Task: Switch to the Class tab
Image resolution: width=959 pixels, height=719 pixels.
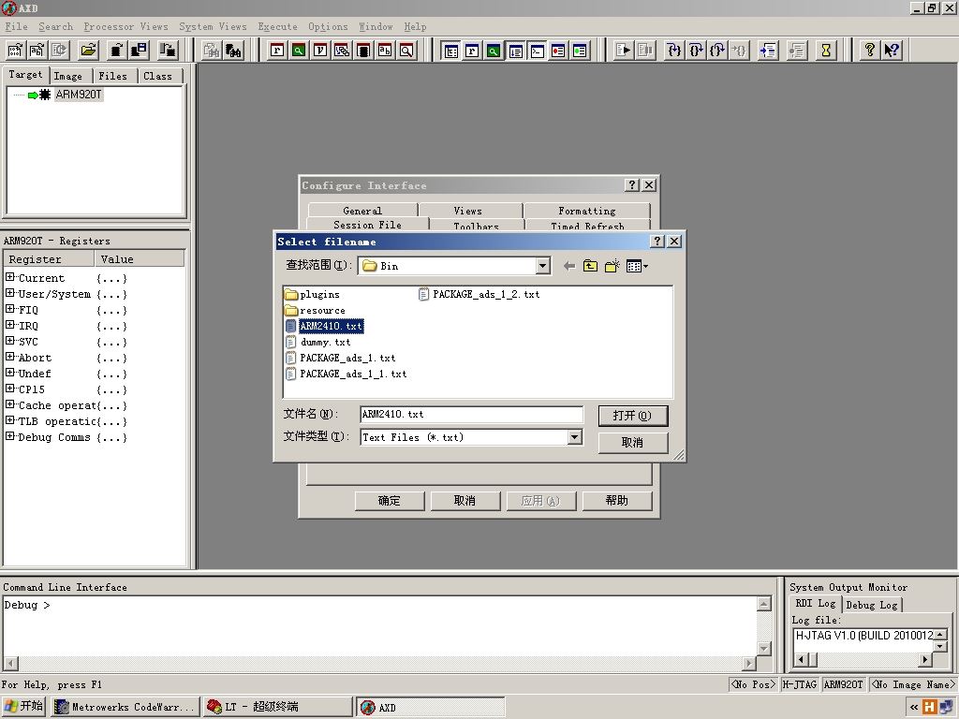Action: (x=157, y=76)
